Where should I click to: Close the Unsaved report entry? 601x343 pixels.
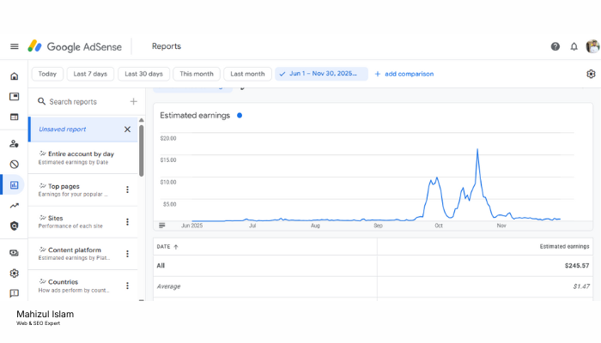coord(127,129)
